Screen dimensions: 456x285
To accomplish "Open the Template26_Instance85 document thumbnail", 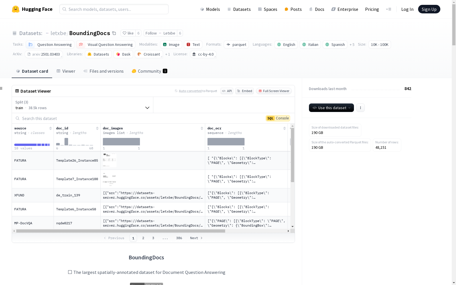I will point(110,160).
